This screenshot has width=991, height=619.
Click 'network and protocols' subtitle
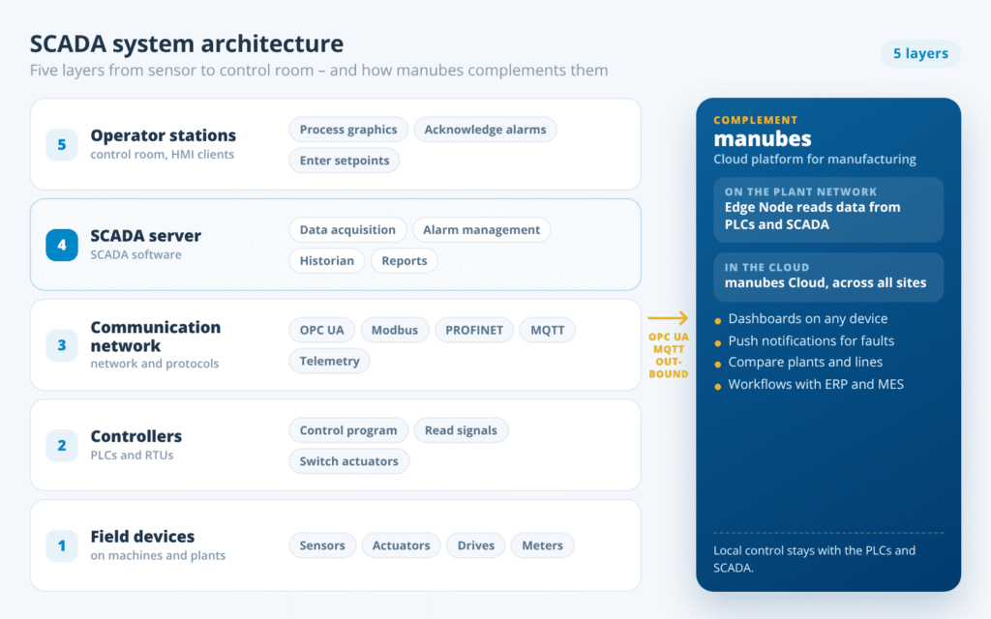tap(154, 364)
